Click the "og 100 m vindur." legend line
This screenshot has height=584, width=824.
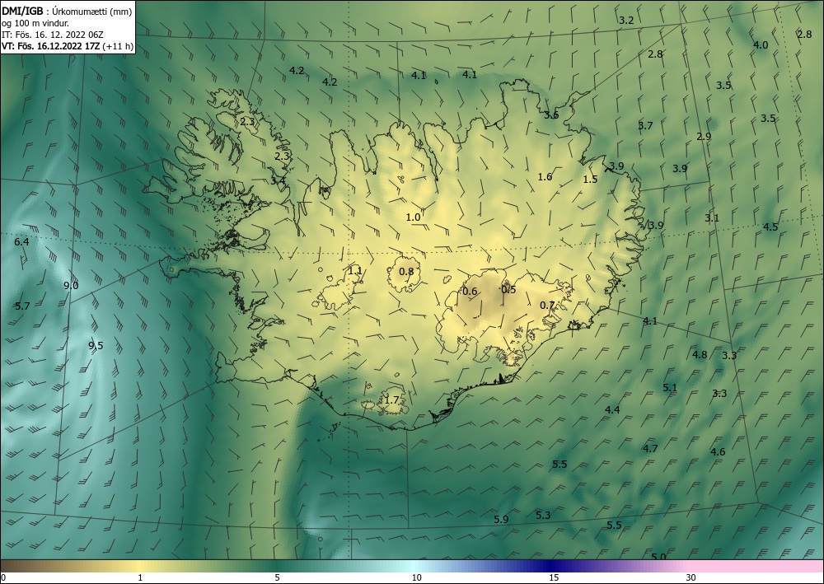coord(35,23)
